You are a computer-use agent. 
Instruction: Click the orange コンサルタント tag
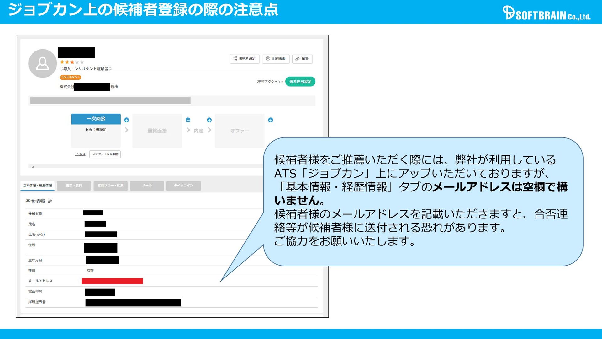tap(70, 77)
